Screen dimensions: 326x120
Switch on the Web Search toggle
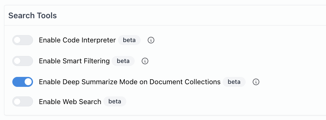coord(23,101)
